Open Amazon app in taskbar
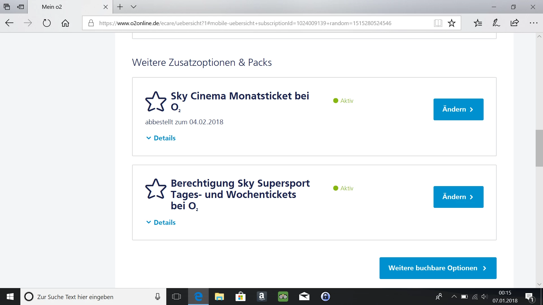This screenshot has height=305, width=543. click(x=262, y=297)
